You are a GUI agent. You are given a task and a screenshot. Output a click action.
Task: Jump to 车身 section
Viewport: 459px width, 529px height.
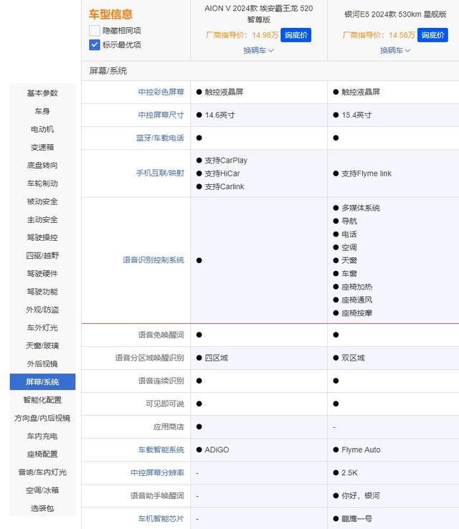pyautogui.click(x=42, y=111)
